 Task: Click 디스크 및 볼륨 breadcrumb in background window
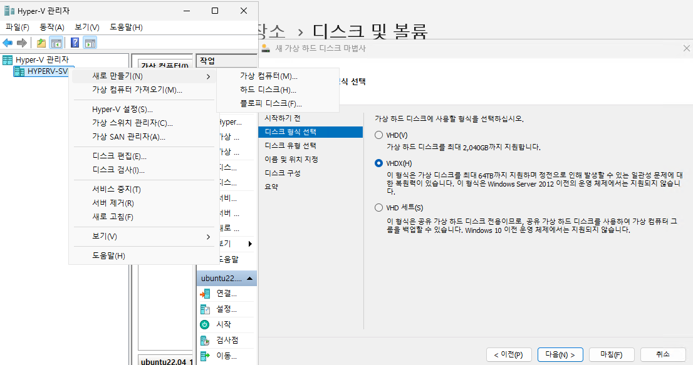point(370,31)
